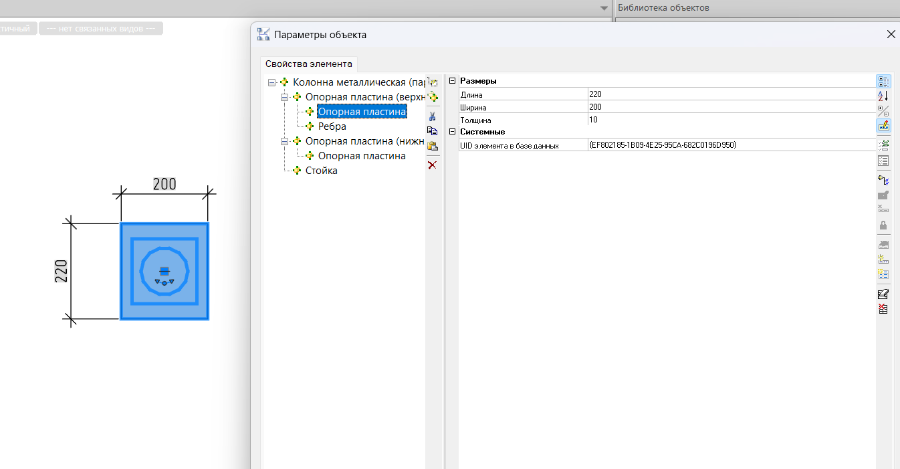Collapse the Колонна металлическая tree node

coord(271,82)
